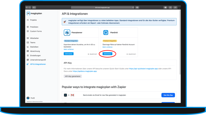206x115 pixels.
Task: Open Abrechnung page
Action: tap(35, 51)
